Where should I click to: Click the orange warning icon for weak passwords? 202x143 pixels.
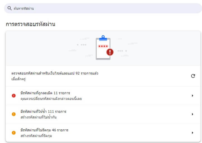[x=14, y=133]
